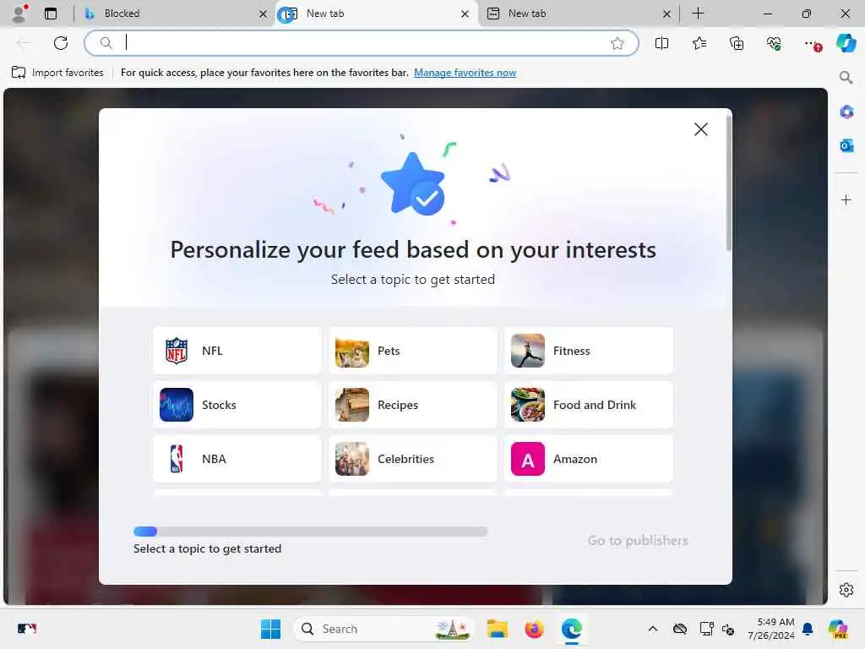Open the profile icon in title bar
Viewport: 865px width, 649px height.
coord(19,14)
